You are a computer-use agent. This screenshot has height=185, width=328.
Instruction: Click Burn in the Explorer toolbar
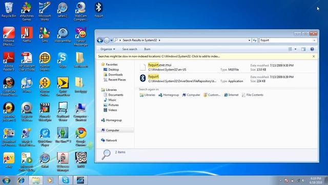[147, 49]
